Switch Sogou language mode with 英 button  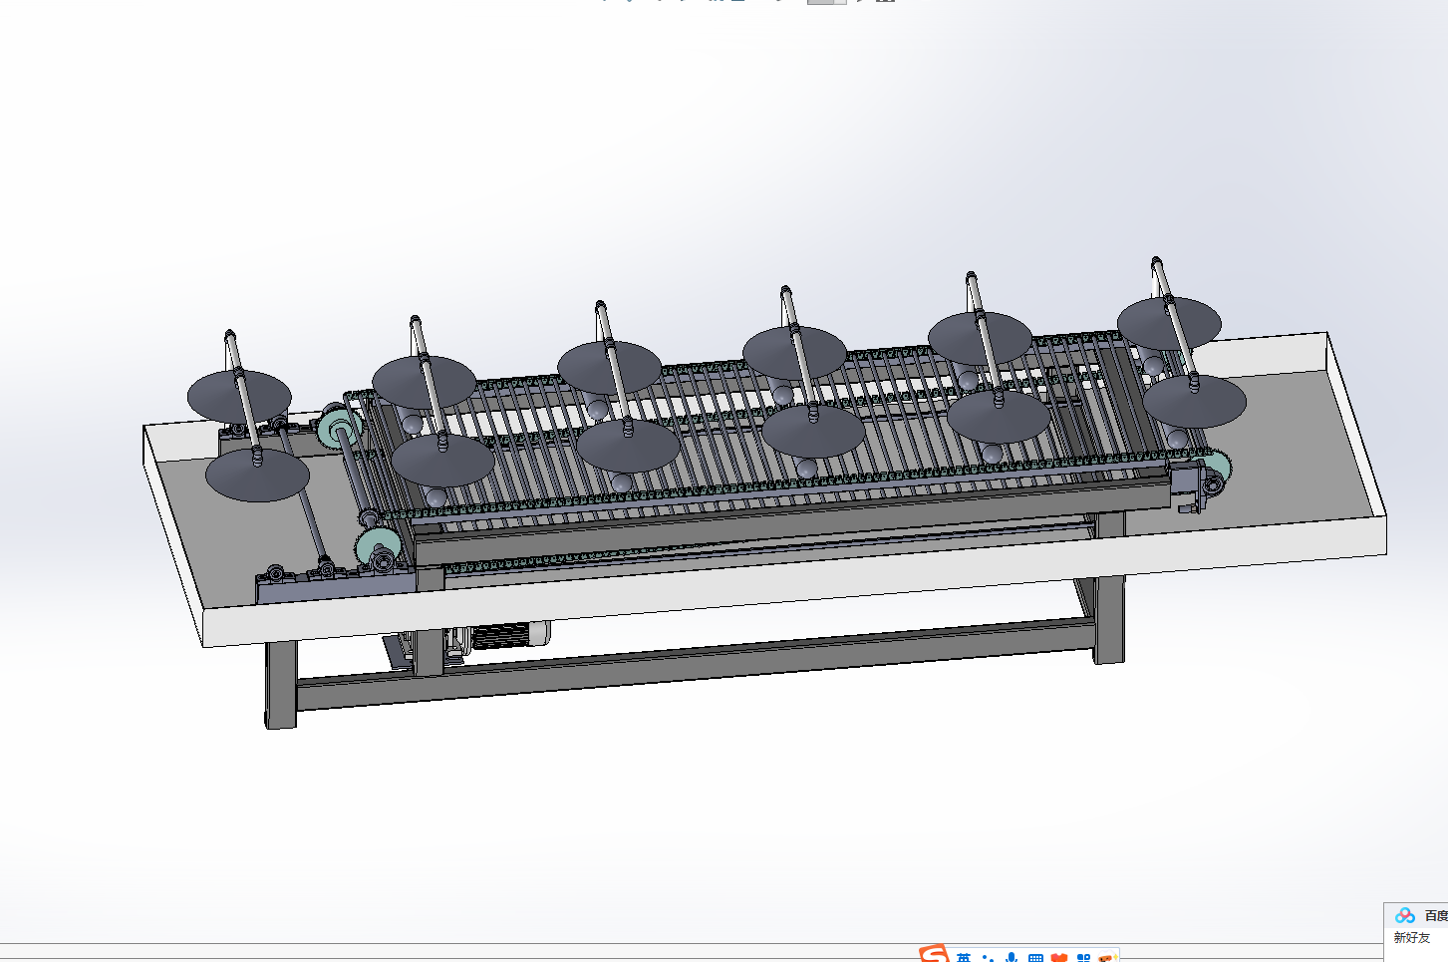964,958
